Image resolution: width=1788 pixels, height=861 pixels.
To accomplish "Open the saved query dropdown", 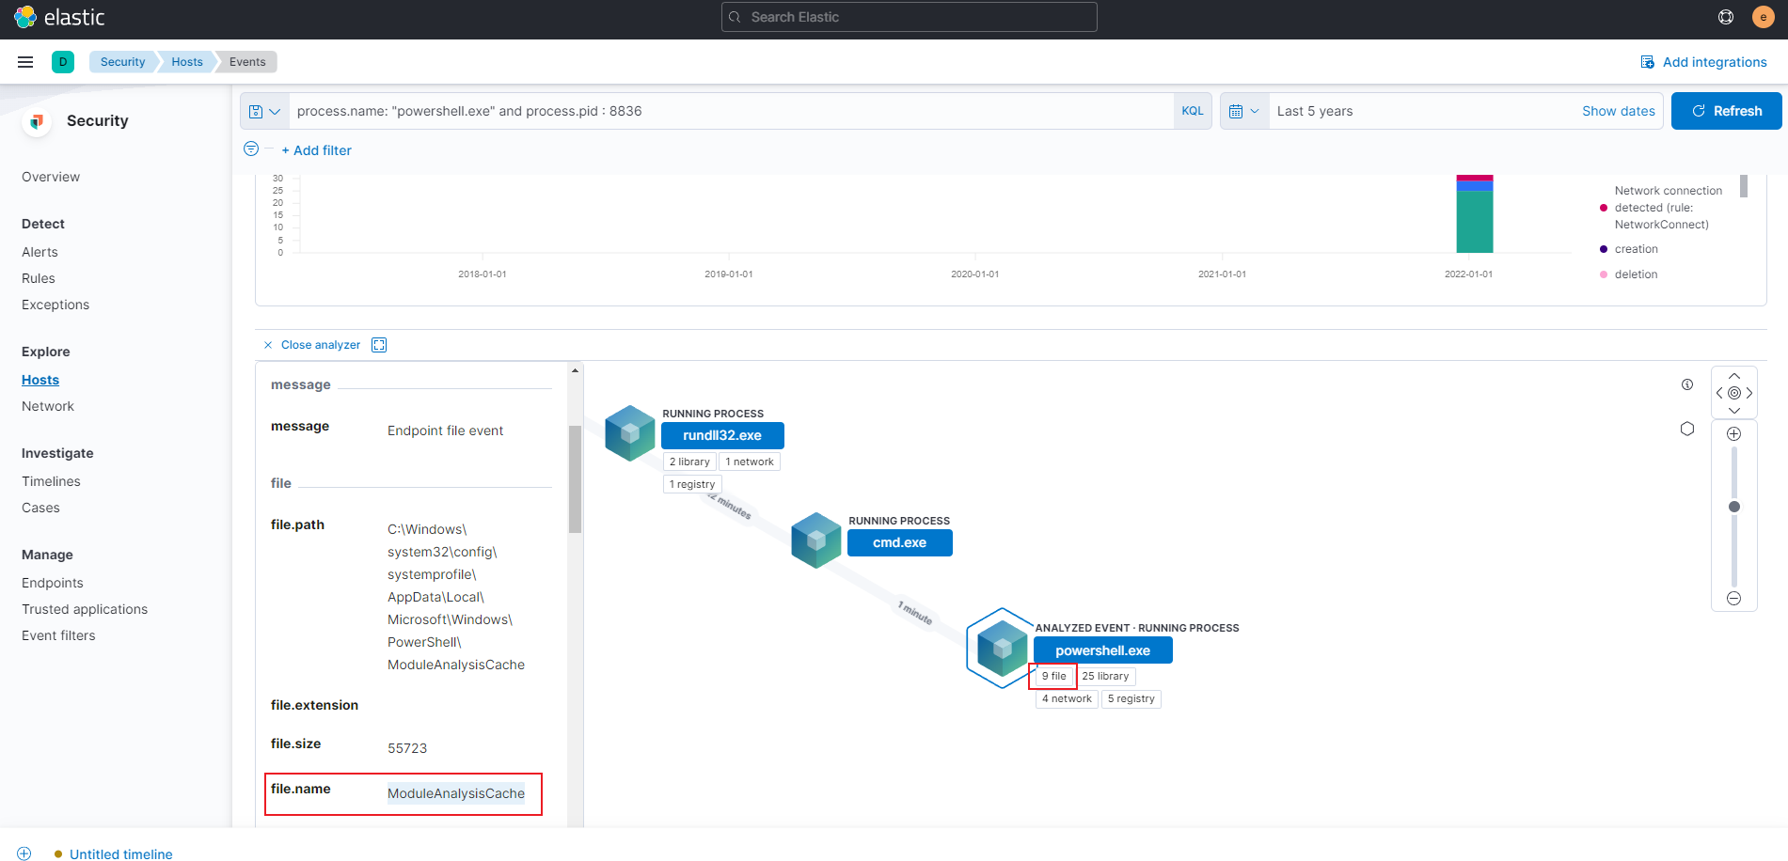I will click(x=264, y=111).
